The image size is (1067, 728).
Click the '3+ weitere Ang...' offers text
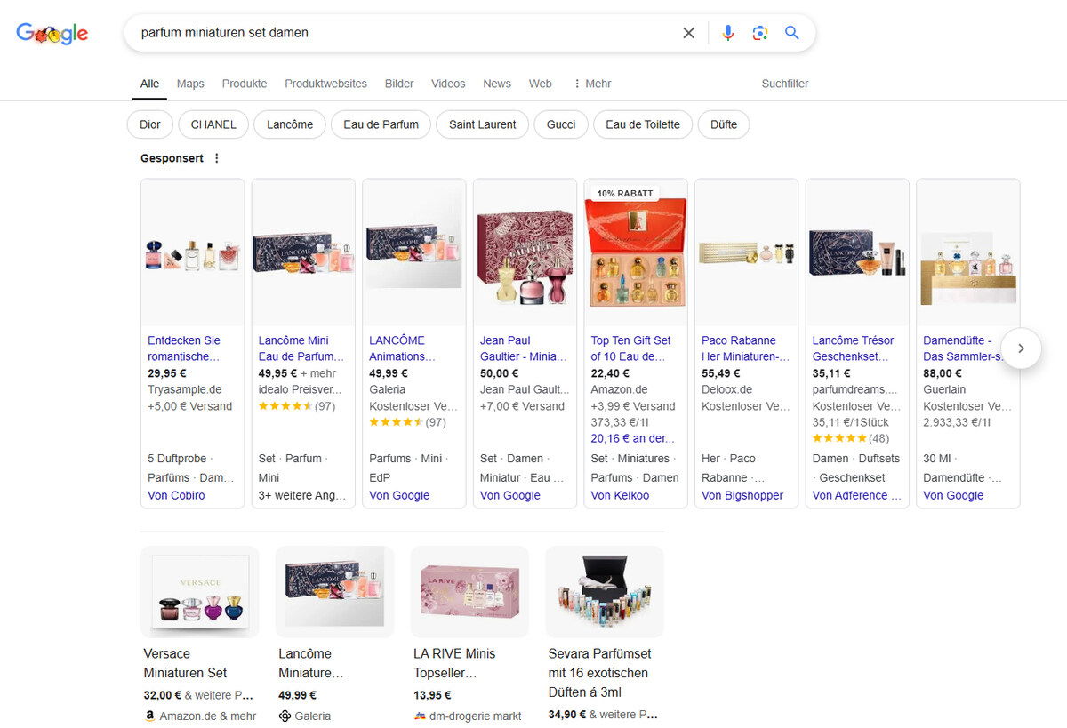pyautogui.click(x=302, y=495)
